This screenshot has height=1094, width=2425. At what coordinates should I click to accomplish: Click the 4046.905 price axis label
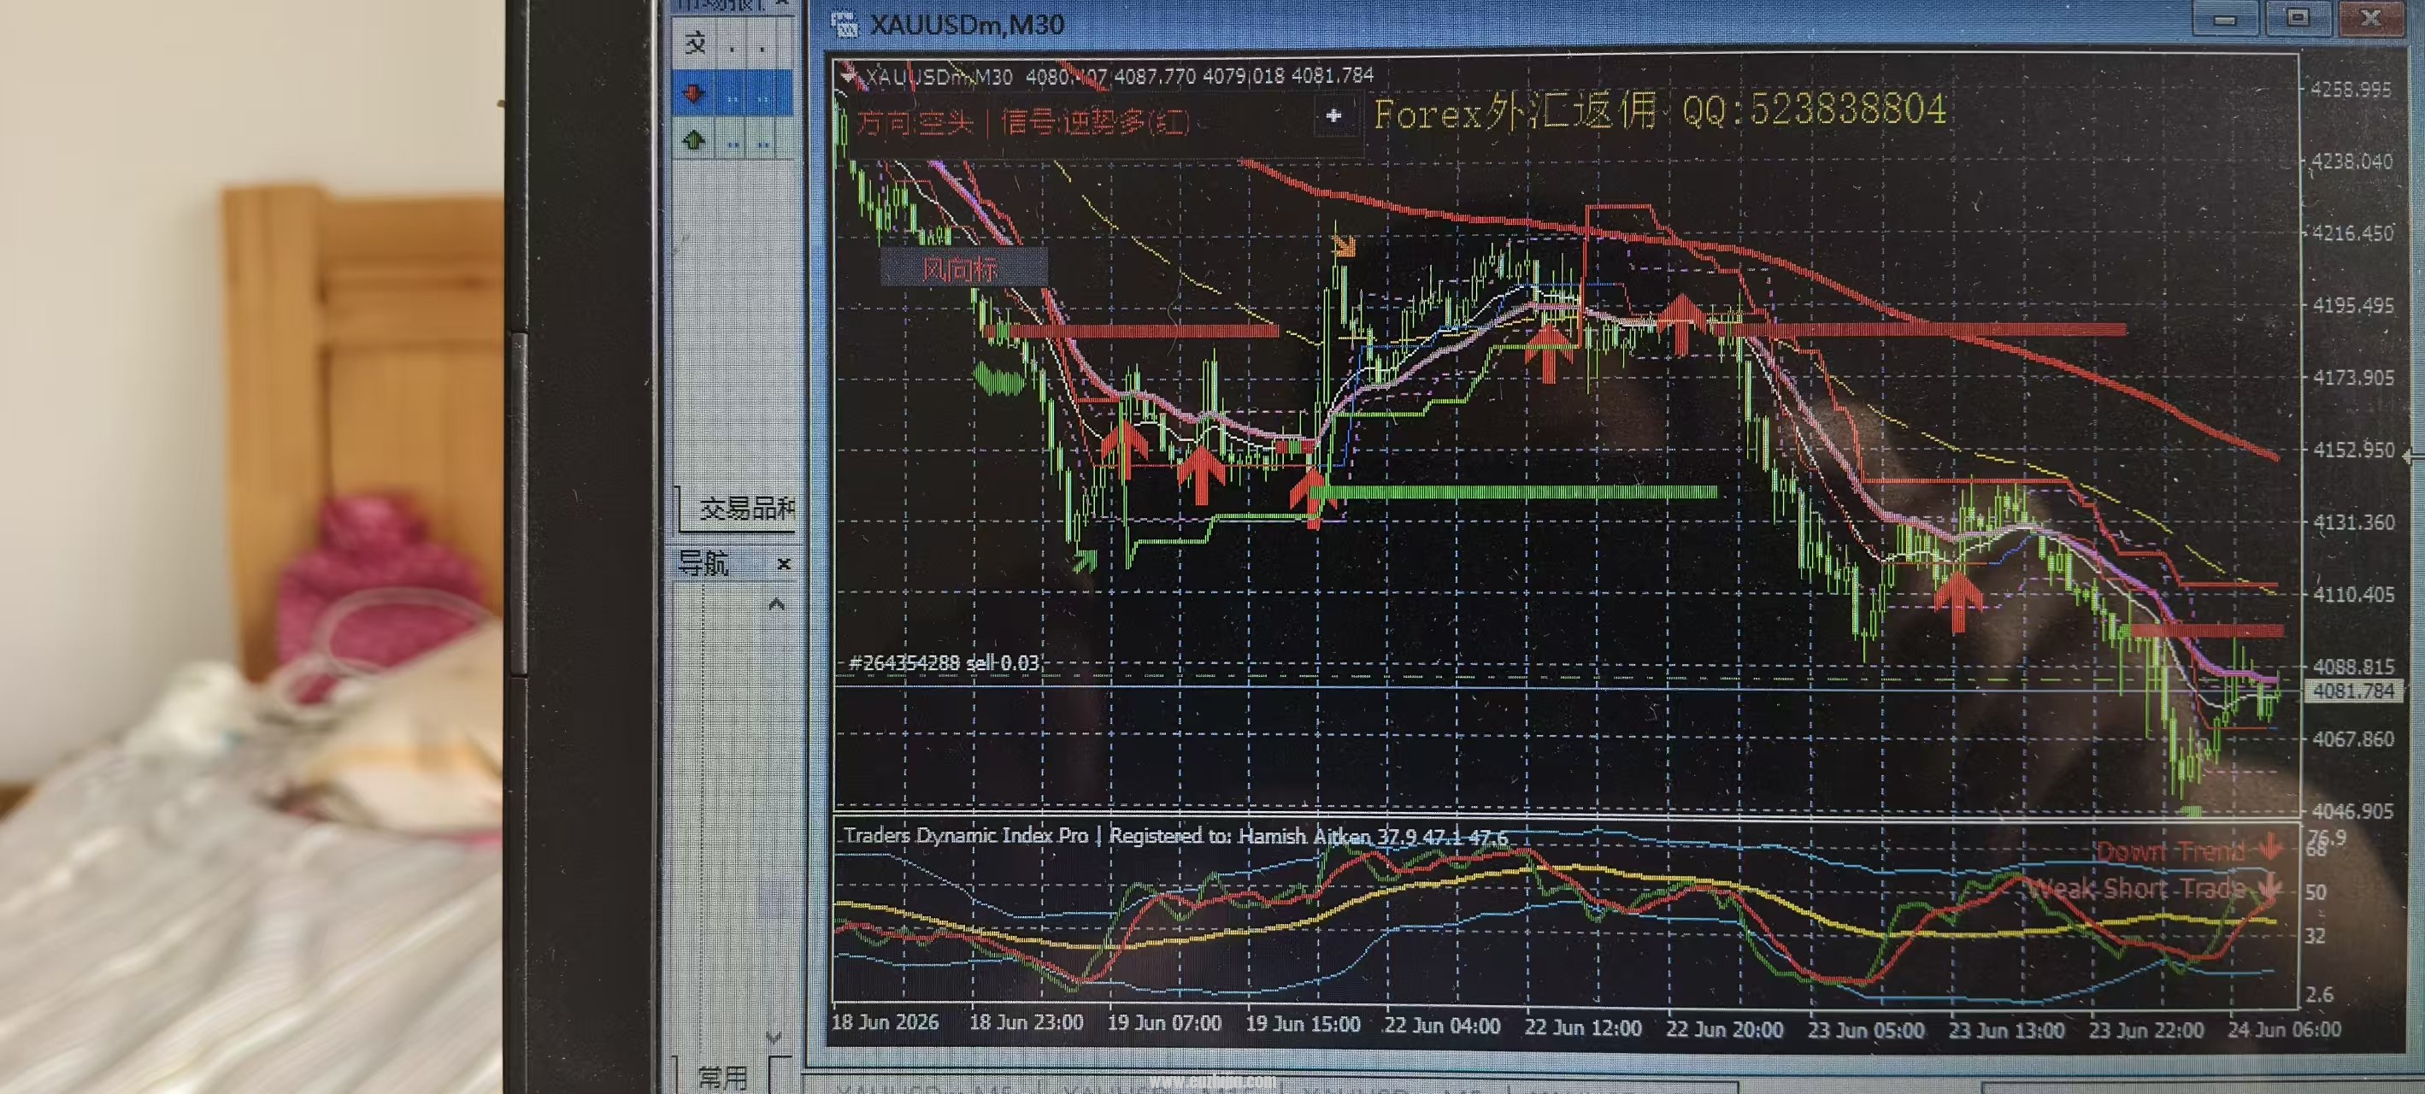pos(2352,812)
